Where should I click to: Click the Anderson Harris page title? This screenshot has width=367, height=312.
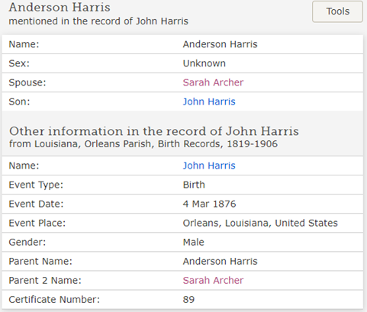tap(60, 7)
